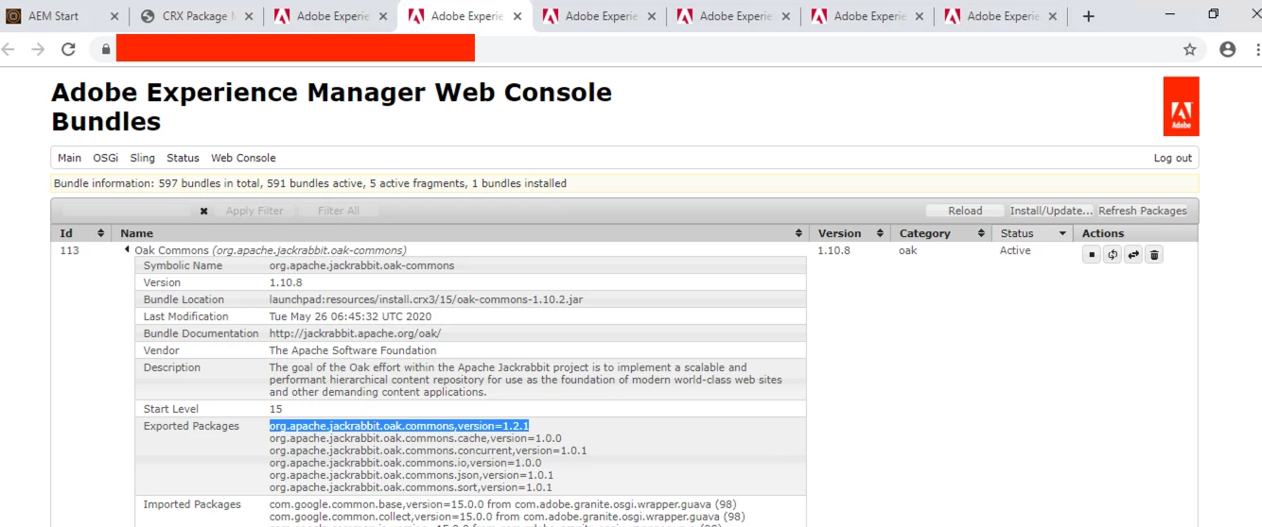Collapse the Oak Commons bundle details
The height and width of the screenshot is (527, 1262).
pos(127,250)
